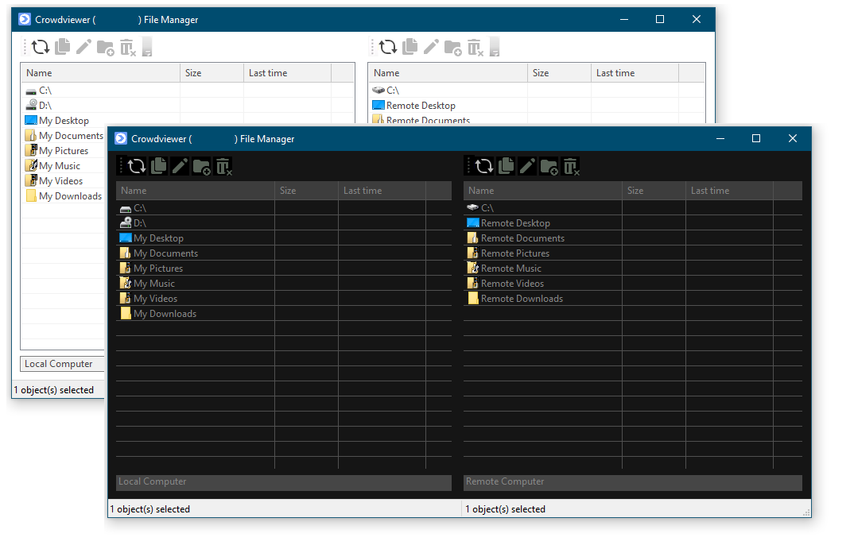
Task: Select My Videos in dark local pane
Action: click(x=155, y=299)
